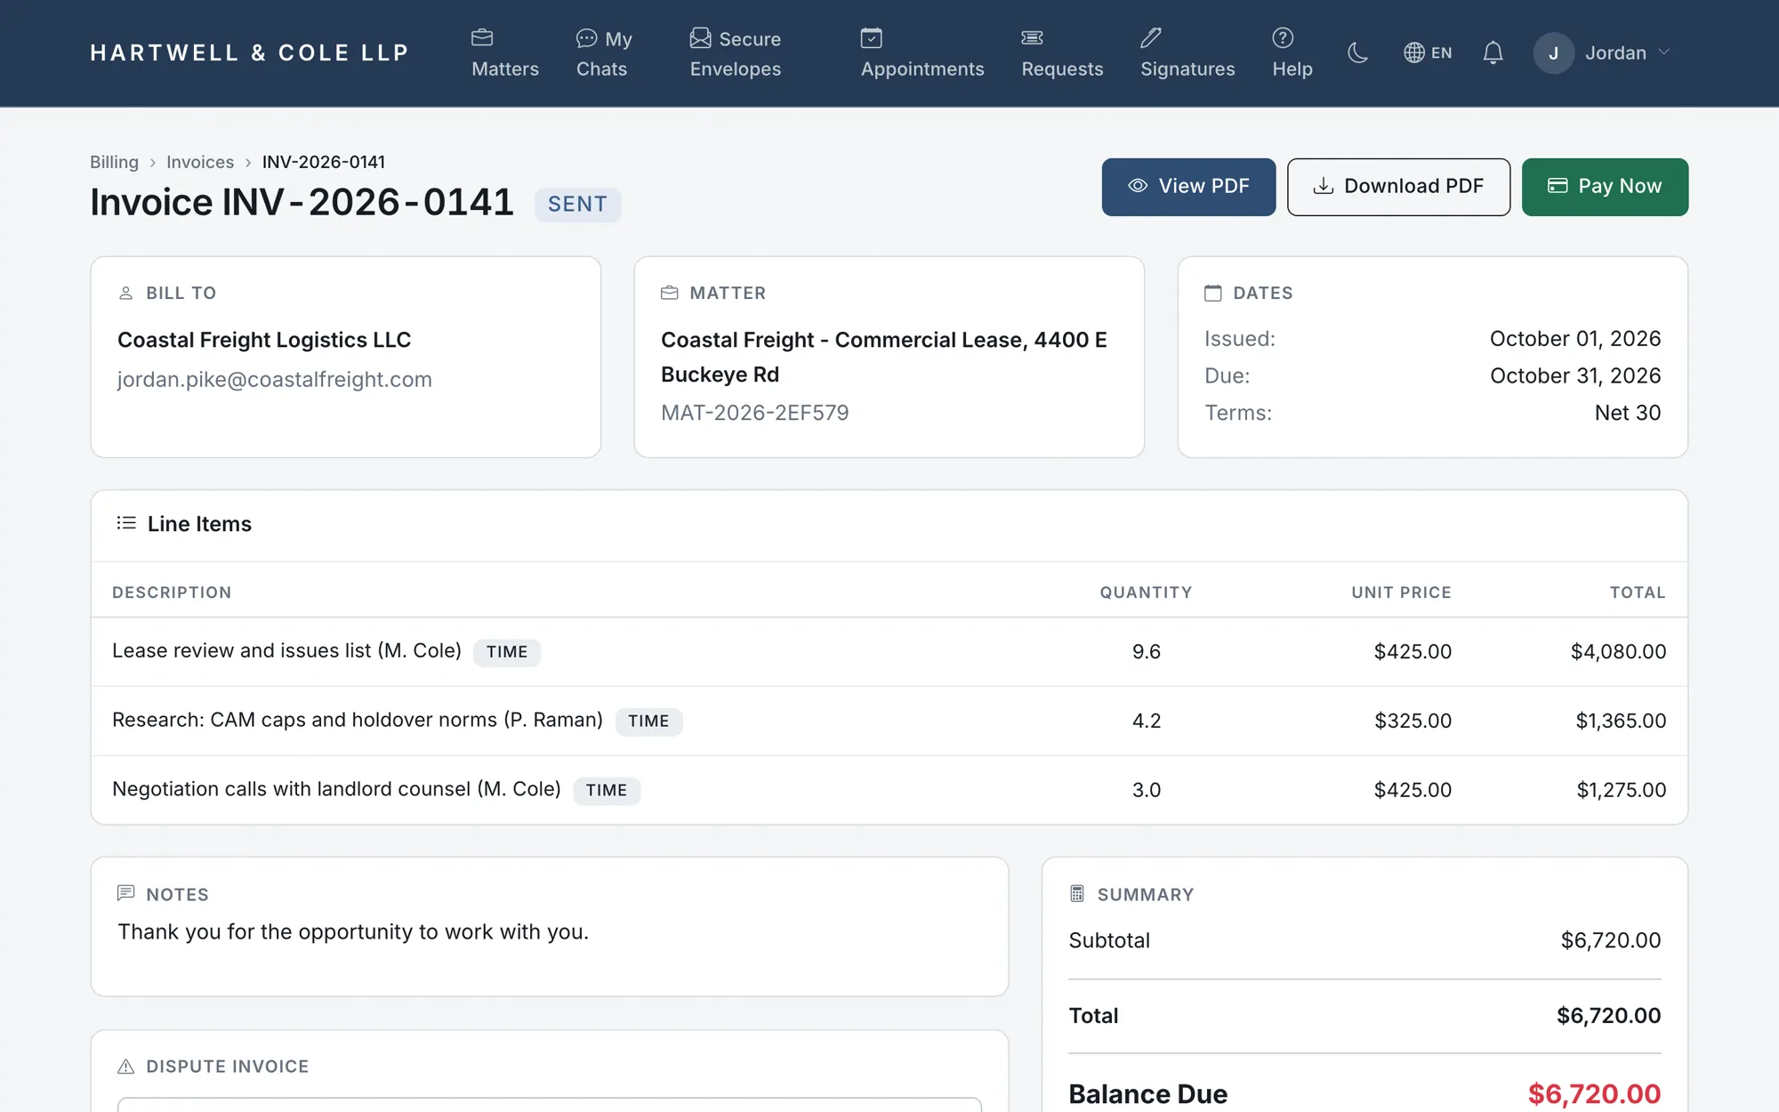Click the Help question-mark icon
Viewport: 1779px width, 1112px height.
coord(1283,37)
